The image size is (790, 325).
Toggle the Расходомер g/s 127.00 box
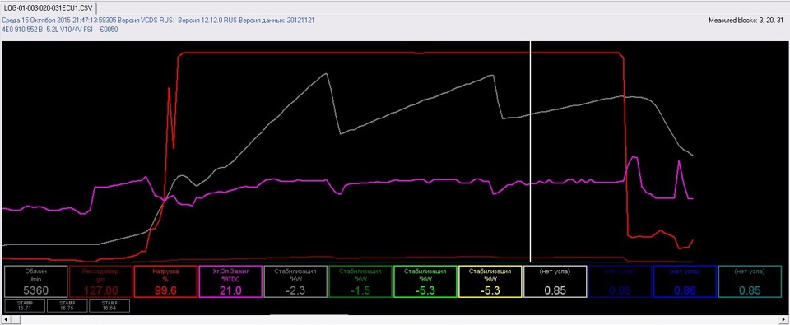click(100, 281)
